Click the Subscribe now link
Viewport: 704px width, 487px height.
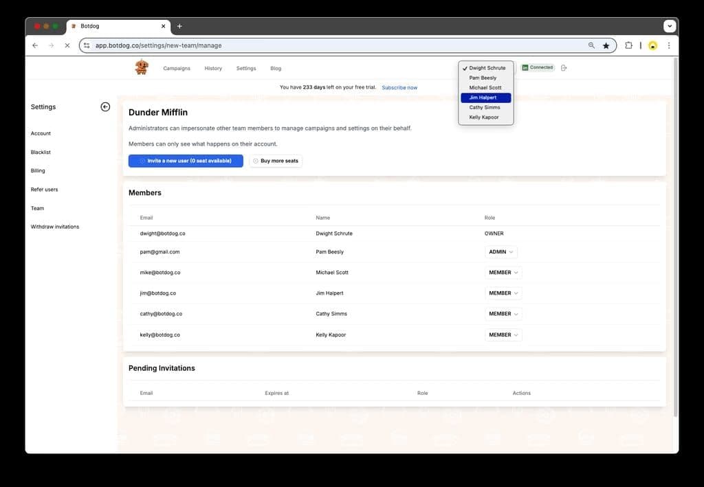(x=399, y=87)
